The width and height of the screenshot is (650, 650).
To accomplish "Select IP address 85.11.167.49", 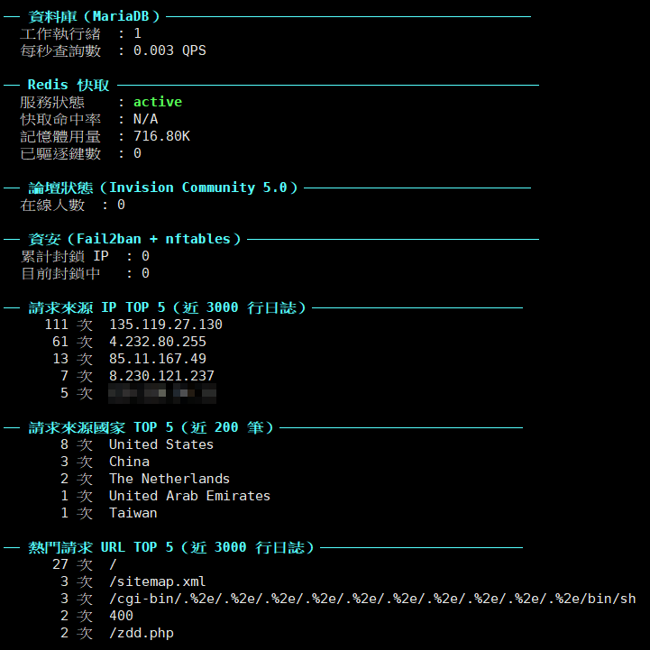I will tap(158, 359).
